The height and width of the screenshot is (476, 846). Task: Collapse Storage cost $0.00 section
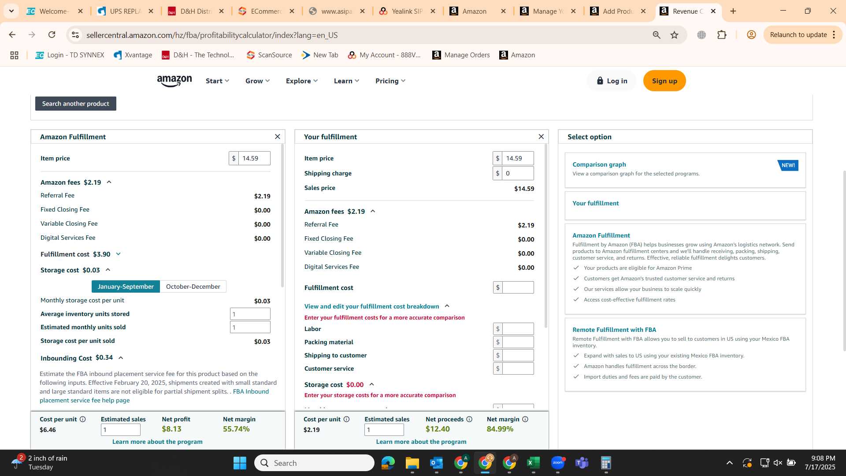[371, 384]
